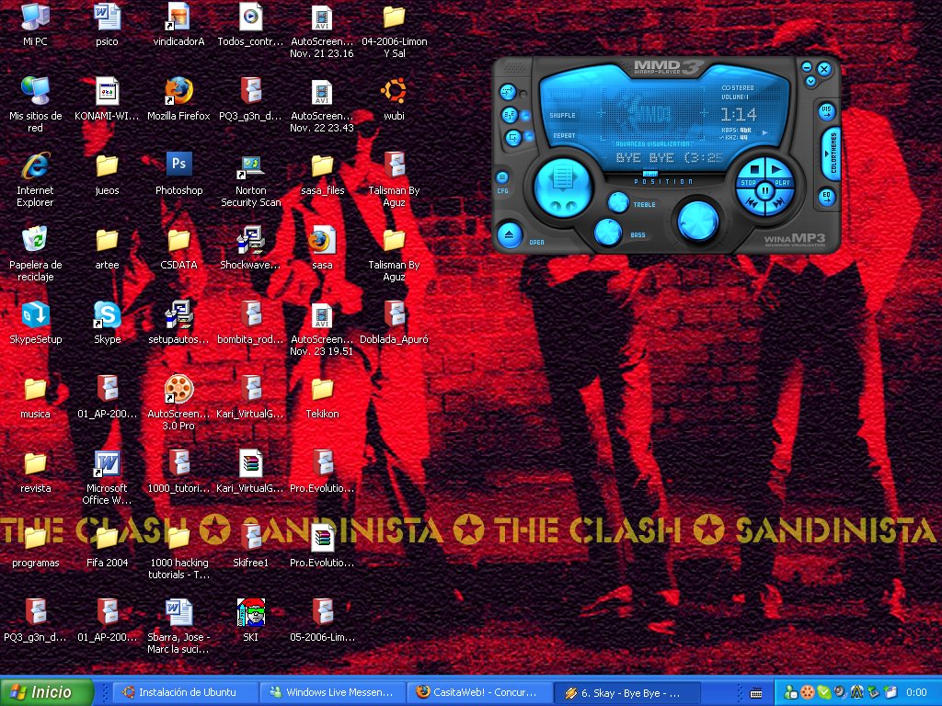The image size is (942, 706).
Task: Select the Doblada_Apuró archive icon
Action: coord(394,323)
